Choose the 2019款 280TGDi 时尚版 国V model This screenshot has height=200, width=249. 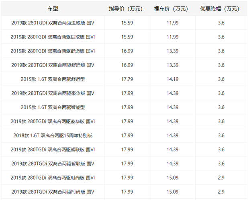53,192
